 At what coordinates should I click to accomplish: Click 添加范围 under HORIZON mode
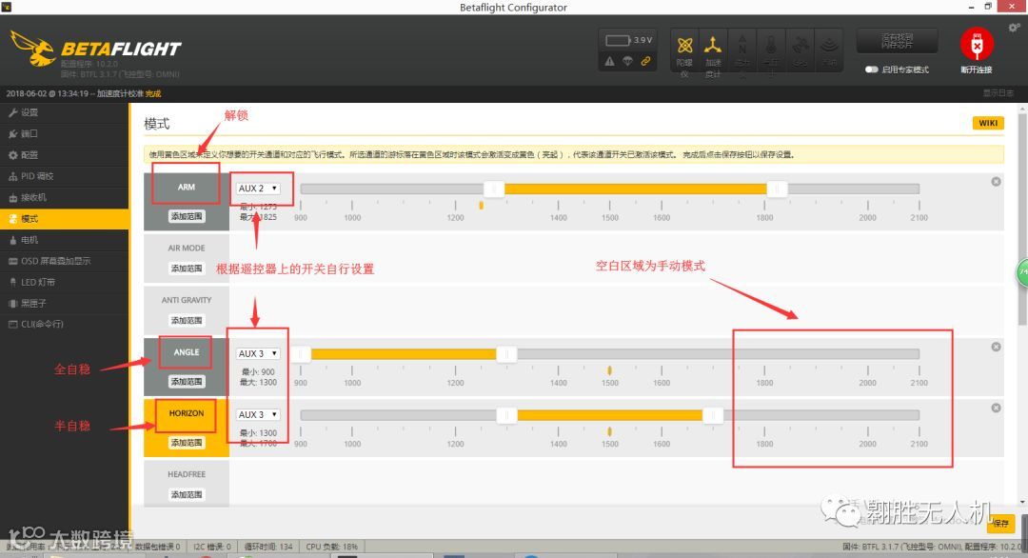click(187, 443)
